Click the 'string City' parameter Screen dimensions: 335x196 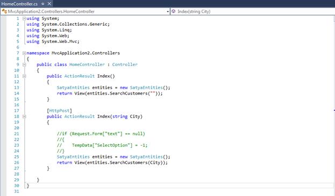(126, 117)
